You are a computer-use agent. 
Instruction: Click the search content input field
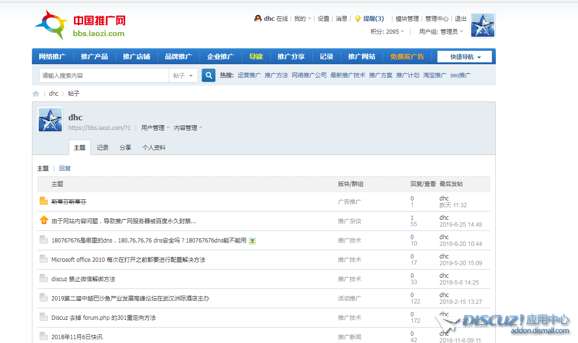(x=104, y=76)
